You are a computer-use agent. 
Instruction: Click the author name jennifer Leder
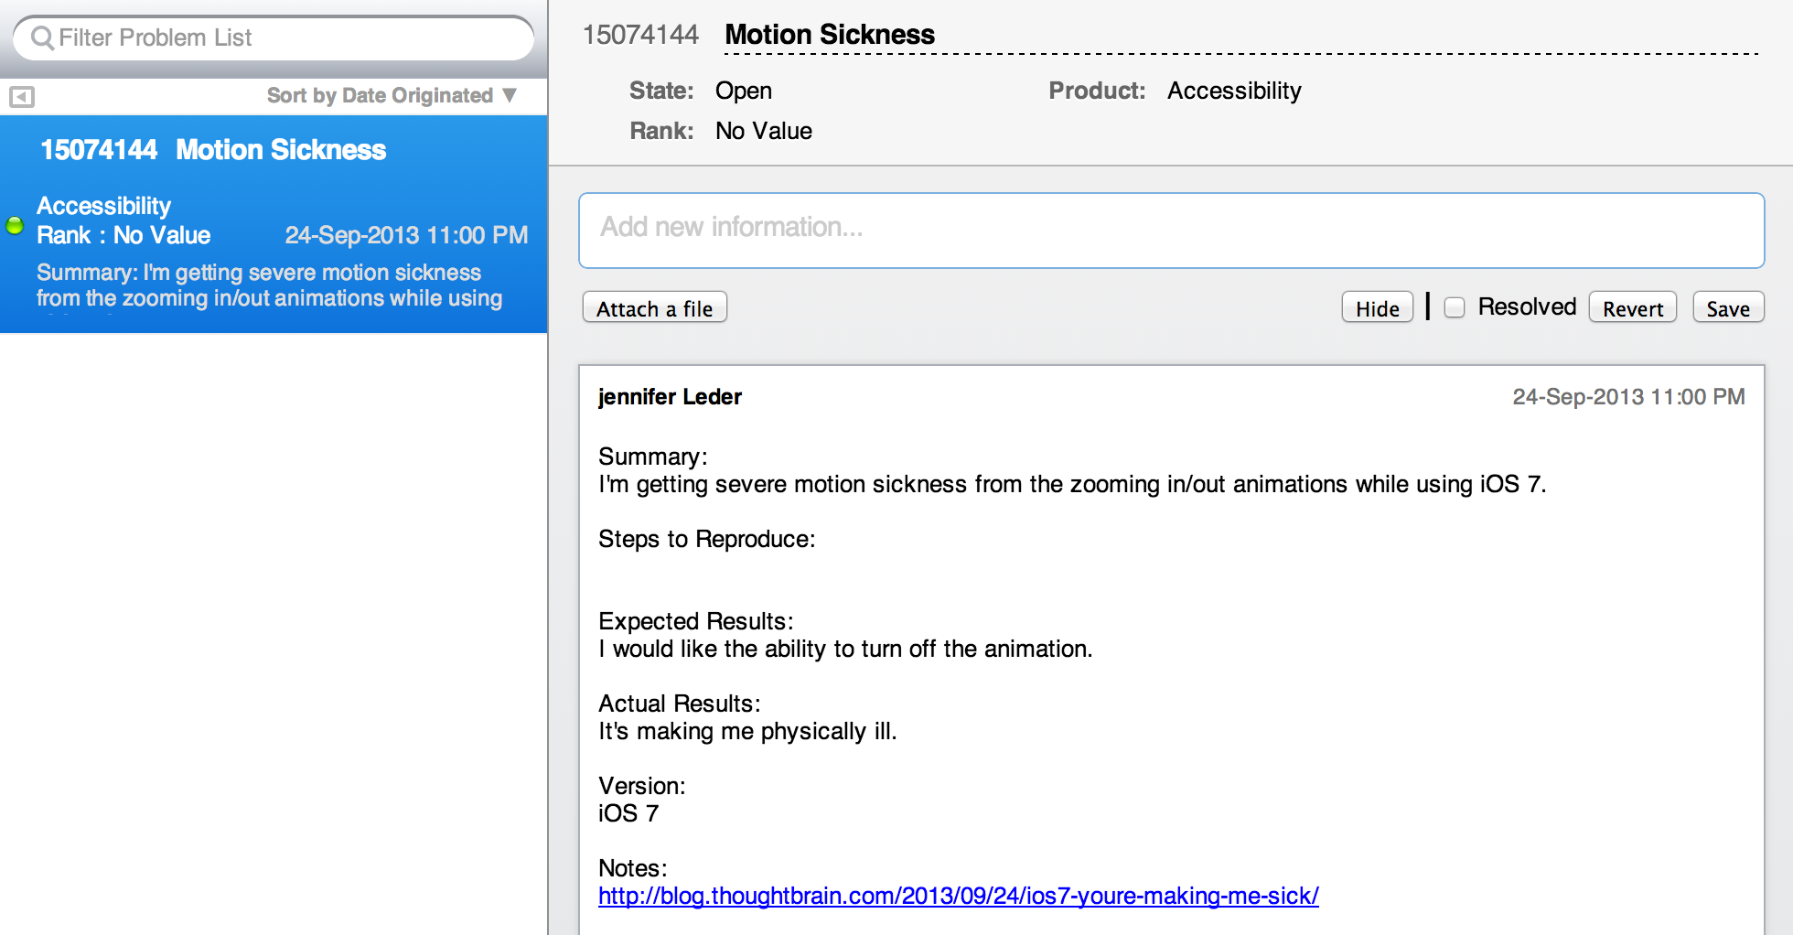(670, 397)
